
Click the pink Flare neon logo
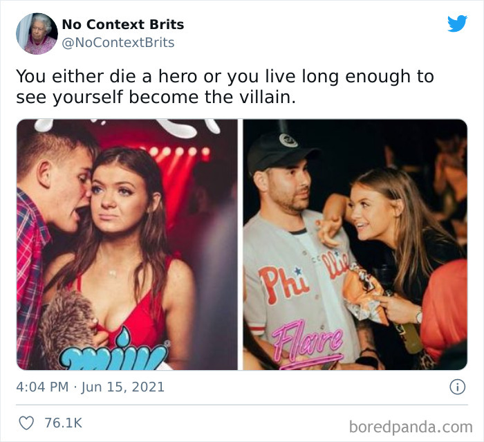[307, 344]
